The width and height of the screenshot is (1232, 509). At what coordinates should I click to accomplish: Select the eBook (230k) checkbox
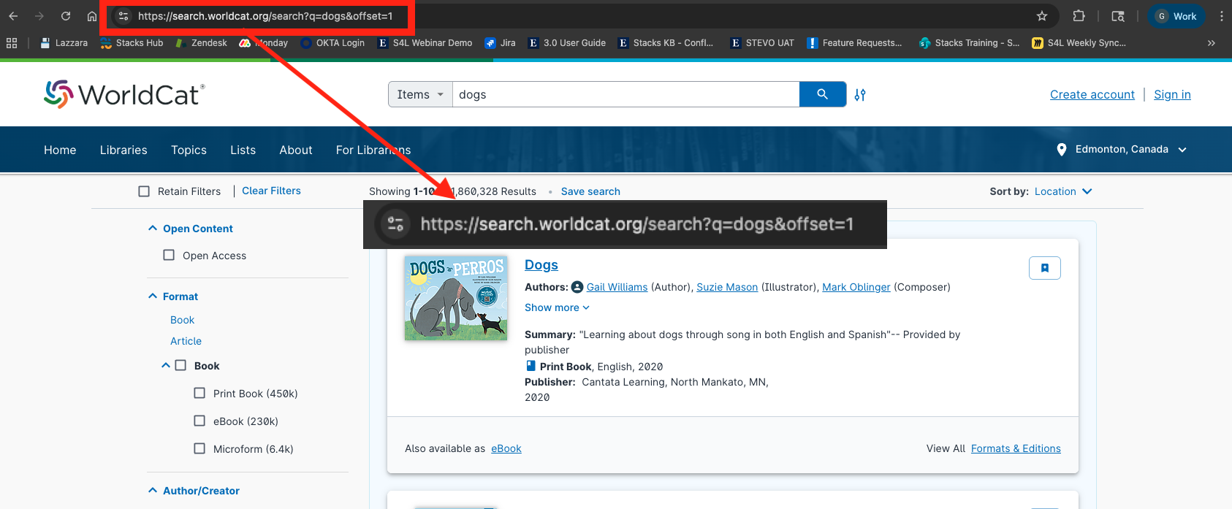[199, 421]
